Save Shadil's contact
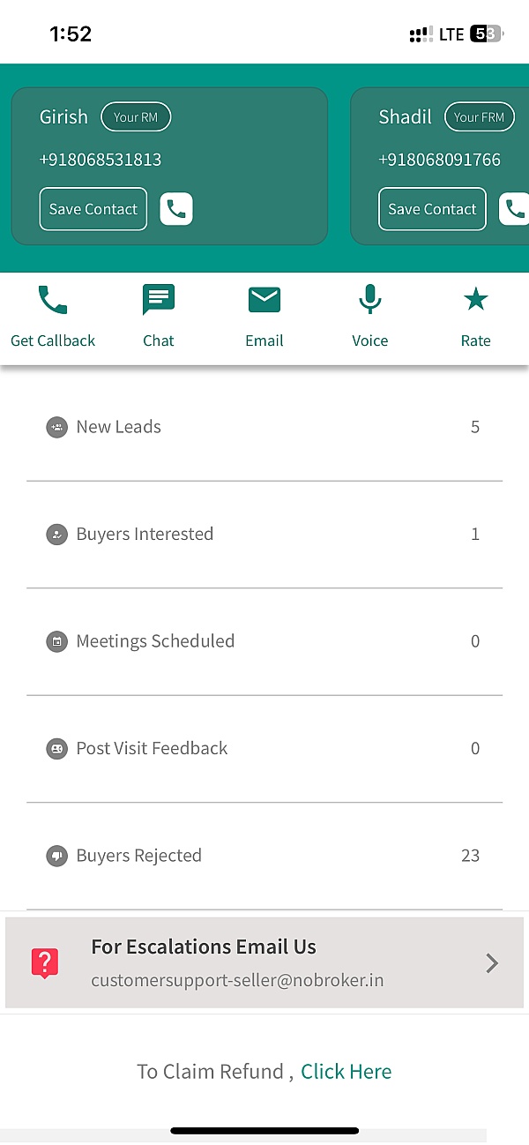 (x=432, y=209)
